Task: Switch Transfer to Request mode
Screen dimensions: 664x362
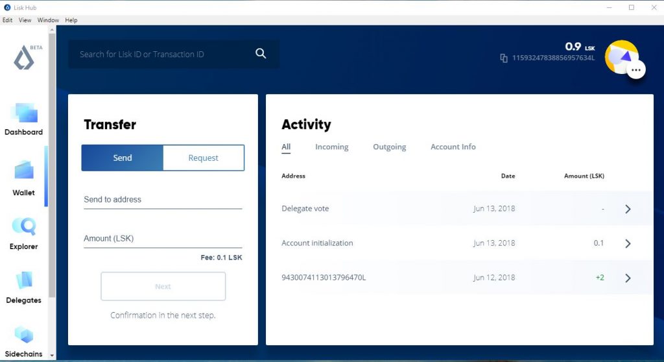Action: point(203,158)
